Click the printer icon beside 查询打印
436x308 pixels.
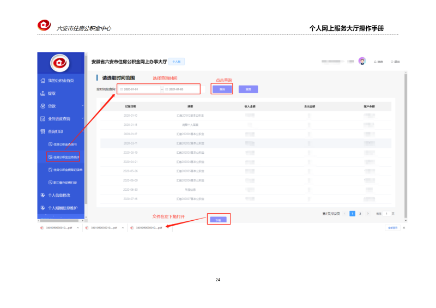coord(43,131)
